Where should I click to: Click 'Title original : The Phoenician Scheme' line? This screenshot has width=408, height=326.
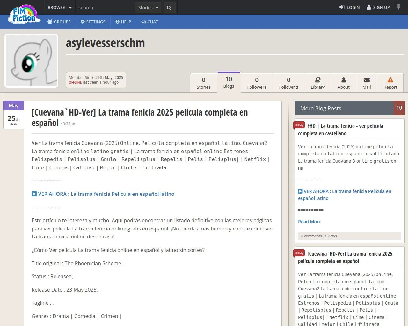(77, 263)
